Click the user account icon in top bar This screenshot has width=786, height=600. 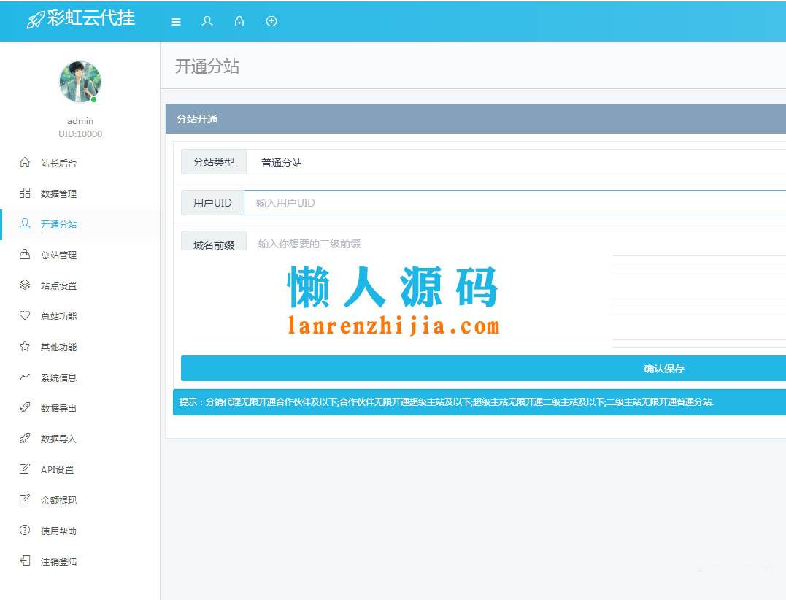207,21
